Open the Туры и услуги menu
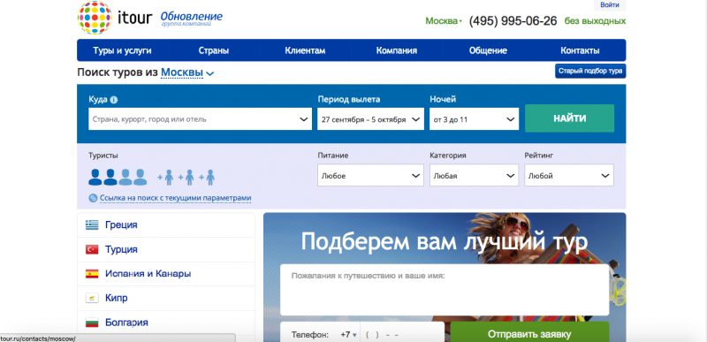Viewport: 707px width, 342px height. coord(122,50)
